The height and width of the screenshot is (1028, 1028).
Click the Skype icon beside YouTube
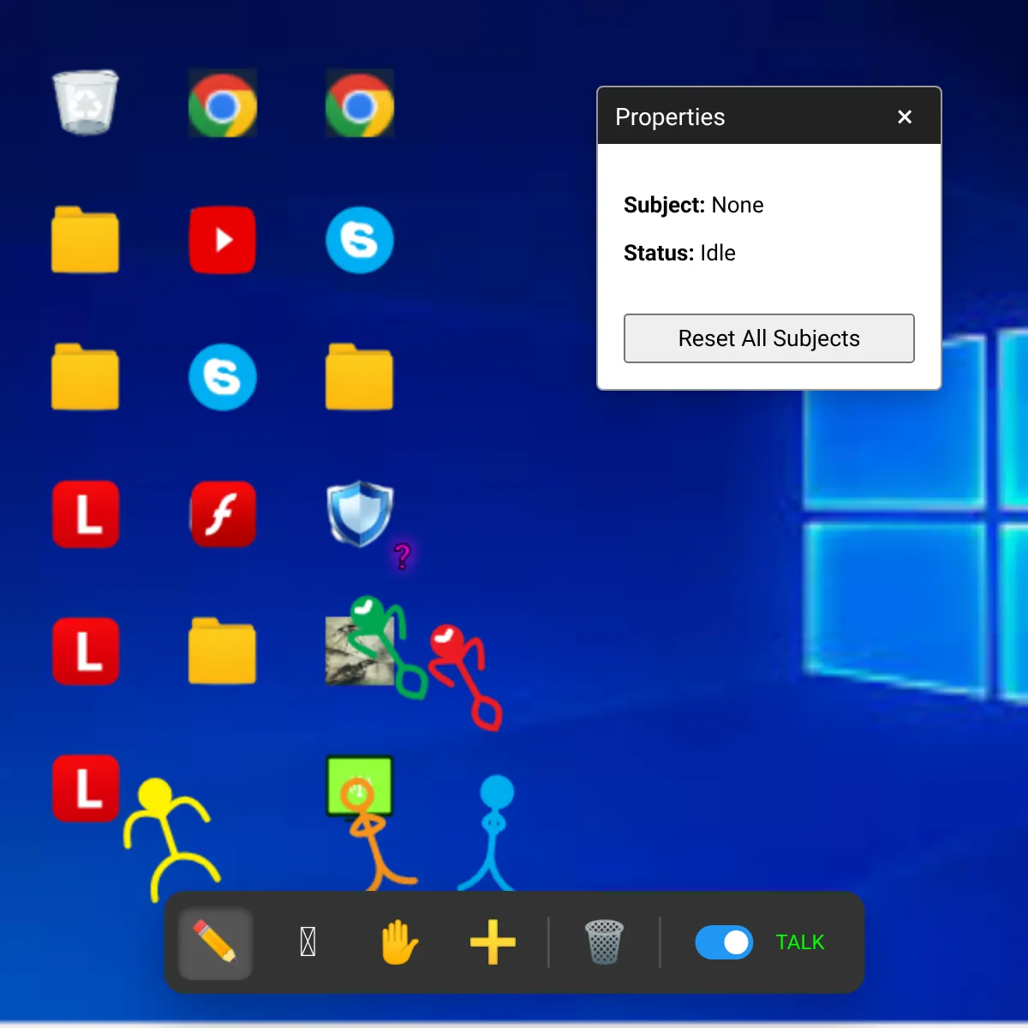tap(360, 240)
